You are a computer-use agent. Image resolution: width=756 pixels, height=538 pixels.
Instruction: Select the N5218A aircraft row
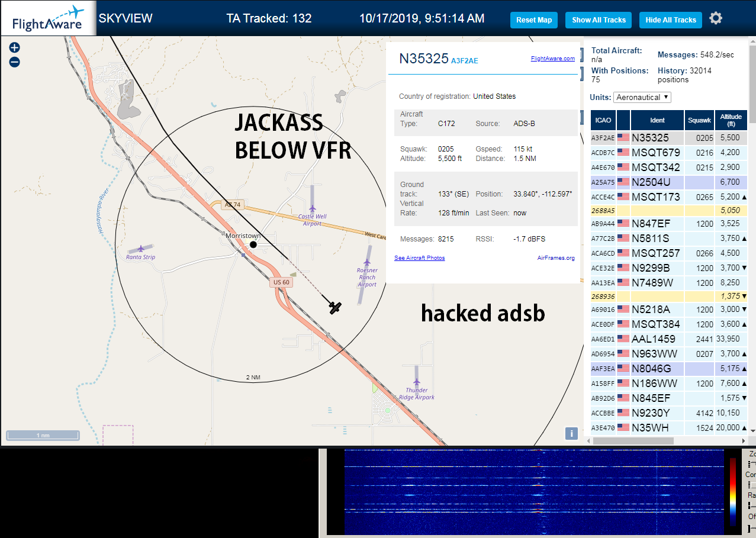click(669, 309)
